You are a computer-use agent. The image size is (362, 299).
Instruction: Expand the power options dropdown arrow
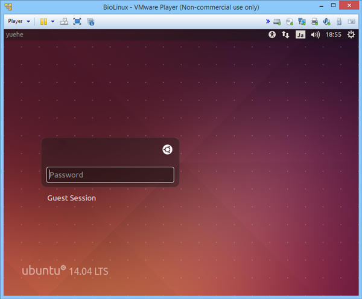(x=53, y=22)
